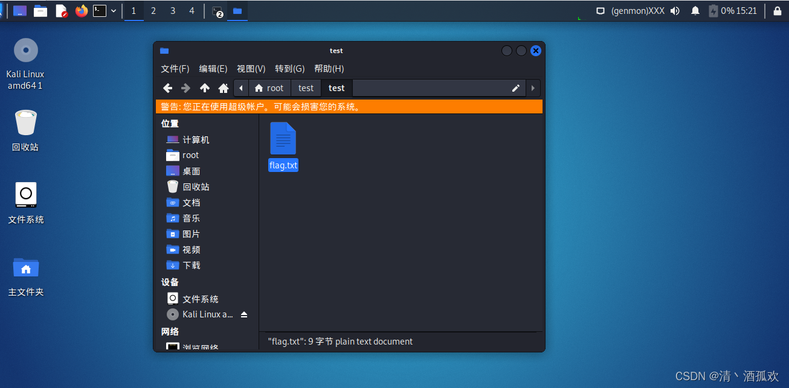Screen dimensions: 789x388
Task: Switch to workspace 2
Action: pyautogui.click(x=153, y=11)
